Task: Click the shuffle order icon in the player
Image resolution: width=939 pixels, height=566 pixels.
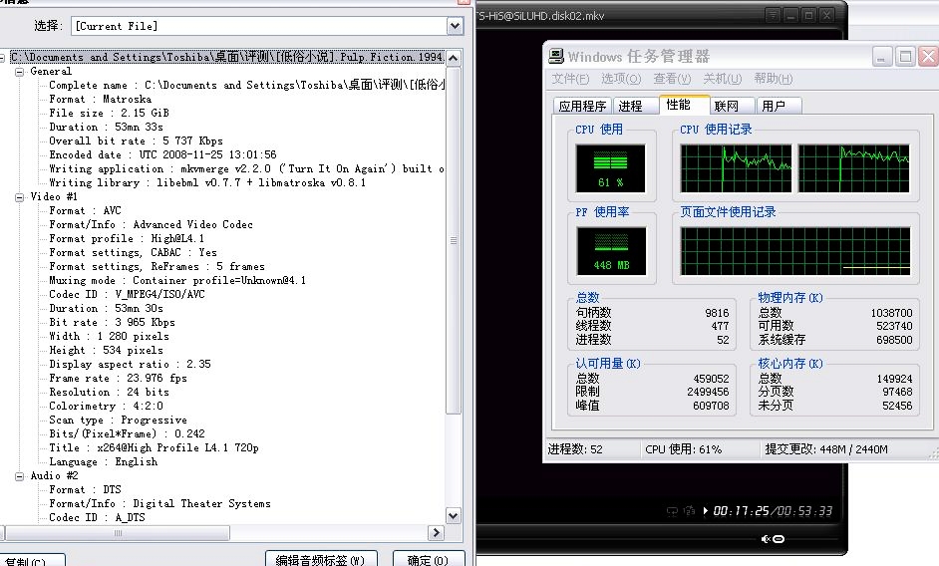Action: tap(689, 511)
